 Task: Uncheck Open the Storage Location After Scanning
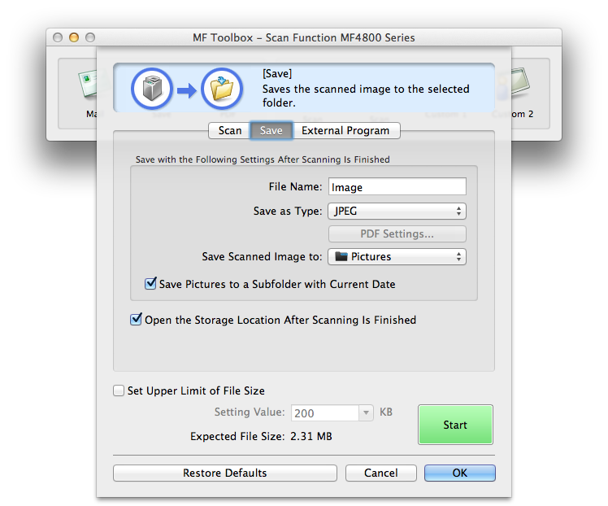[x=136, y=320]
